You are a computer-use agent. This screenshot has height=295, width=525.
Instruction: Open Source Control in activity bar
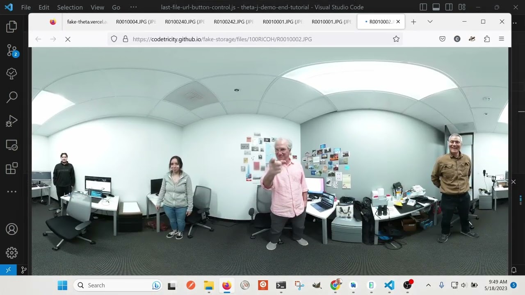point(11,50)
